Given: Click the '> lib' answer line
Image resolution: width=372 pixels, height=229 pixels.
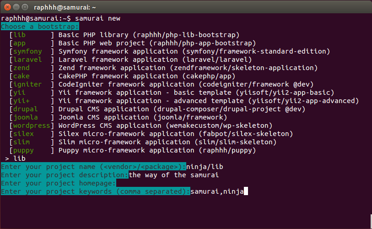Looking at the screenshot, I should (15, 158).
